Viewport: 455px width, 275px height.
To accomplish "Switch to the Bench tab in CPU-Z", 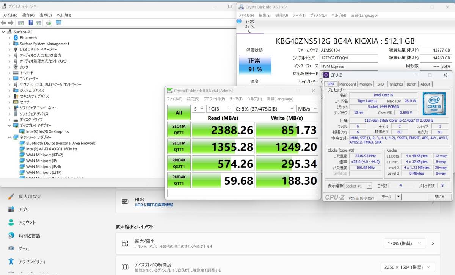I will 411,84.
